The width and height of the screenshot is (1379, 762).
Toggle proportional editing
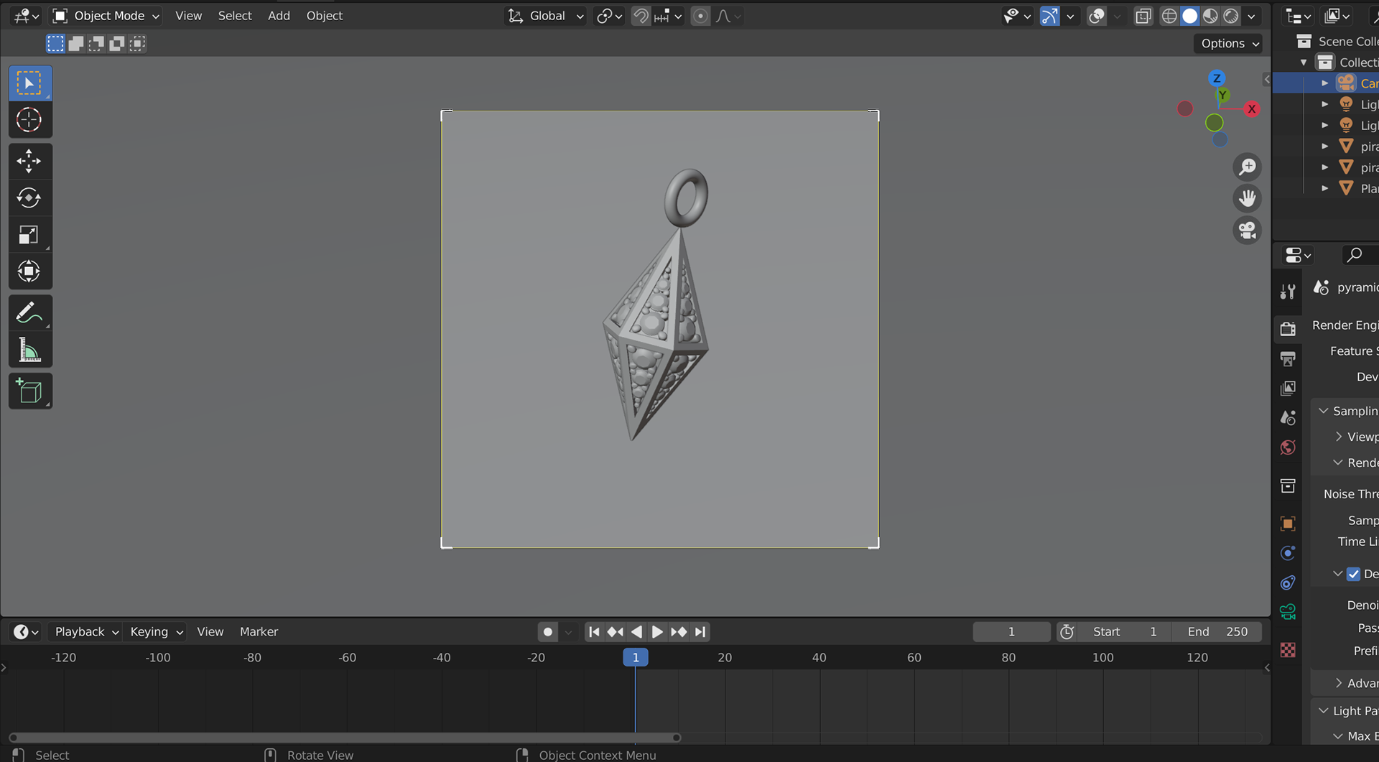pyautogui.click(x=700, y=16)
